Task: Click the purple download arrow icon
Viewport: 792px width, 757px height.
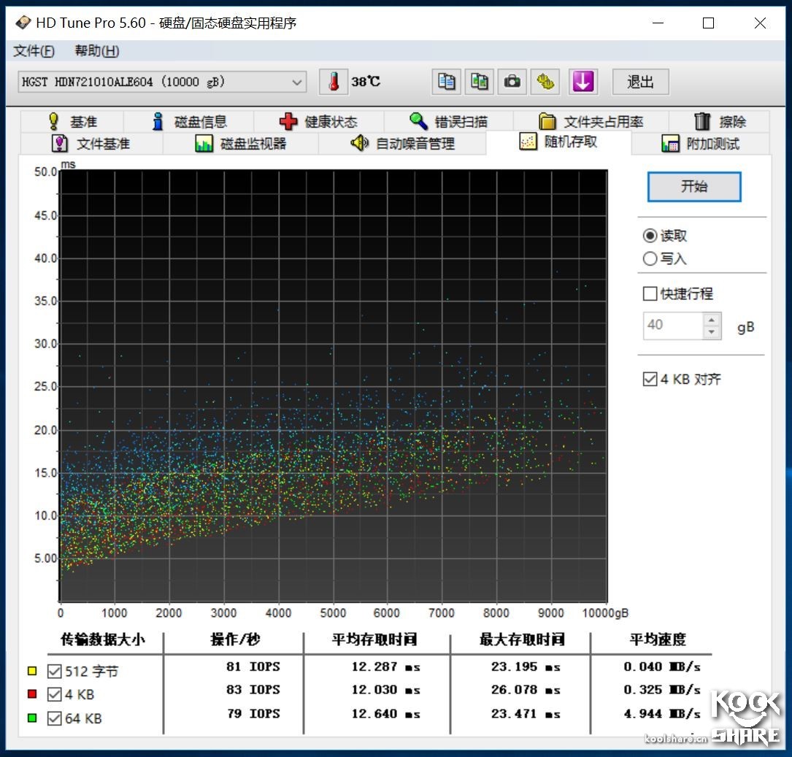Action: point(582,82)
